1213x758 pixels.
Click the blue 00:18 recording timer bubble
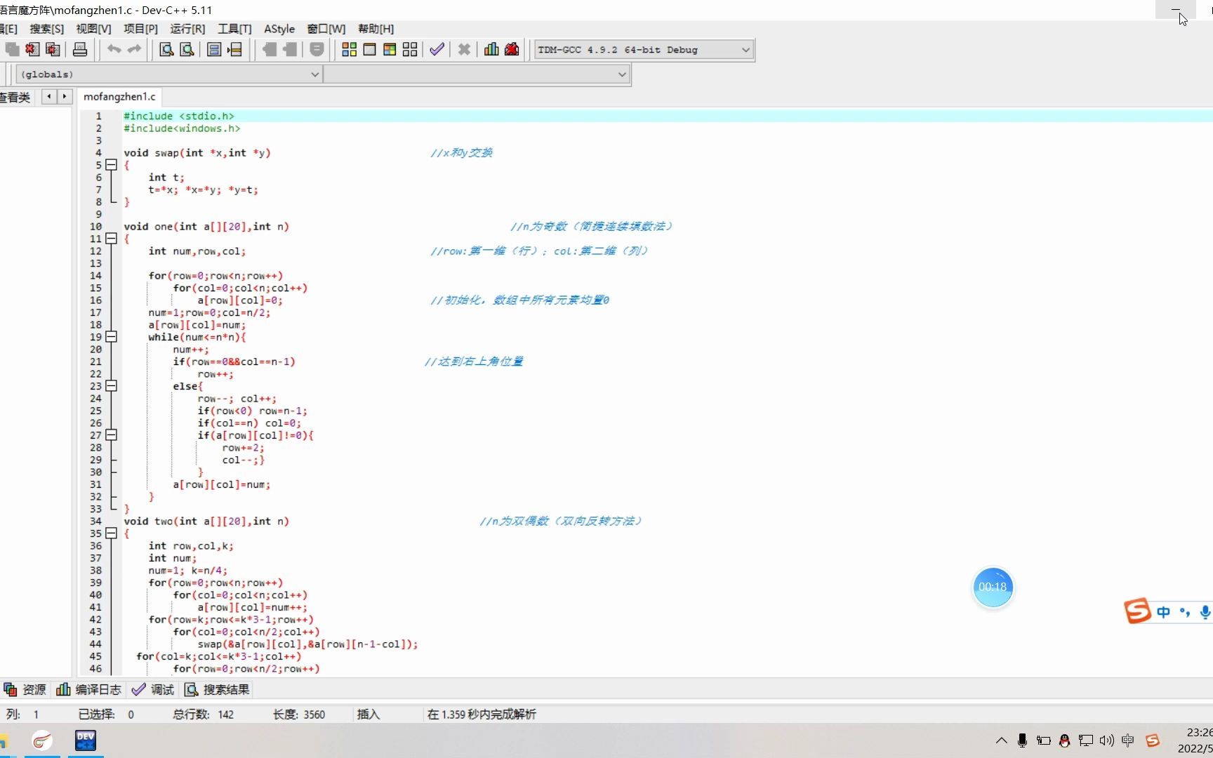point(993,587)
